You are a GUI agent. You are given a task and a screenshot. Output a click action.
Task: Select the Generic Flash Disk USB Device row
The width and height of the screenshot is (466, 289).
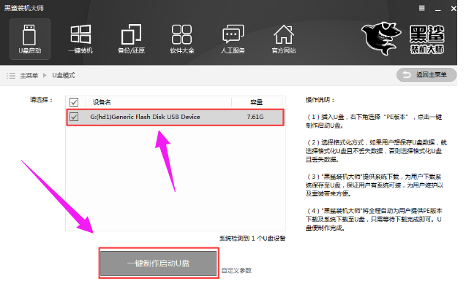coord(175,117)
